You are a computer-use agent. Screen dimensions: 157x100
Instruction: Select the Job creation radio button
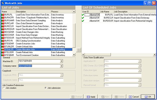tap(4, 88)
